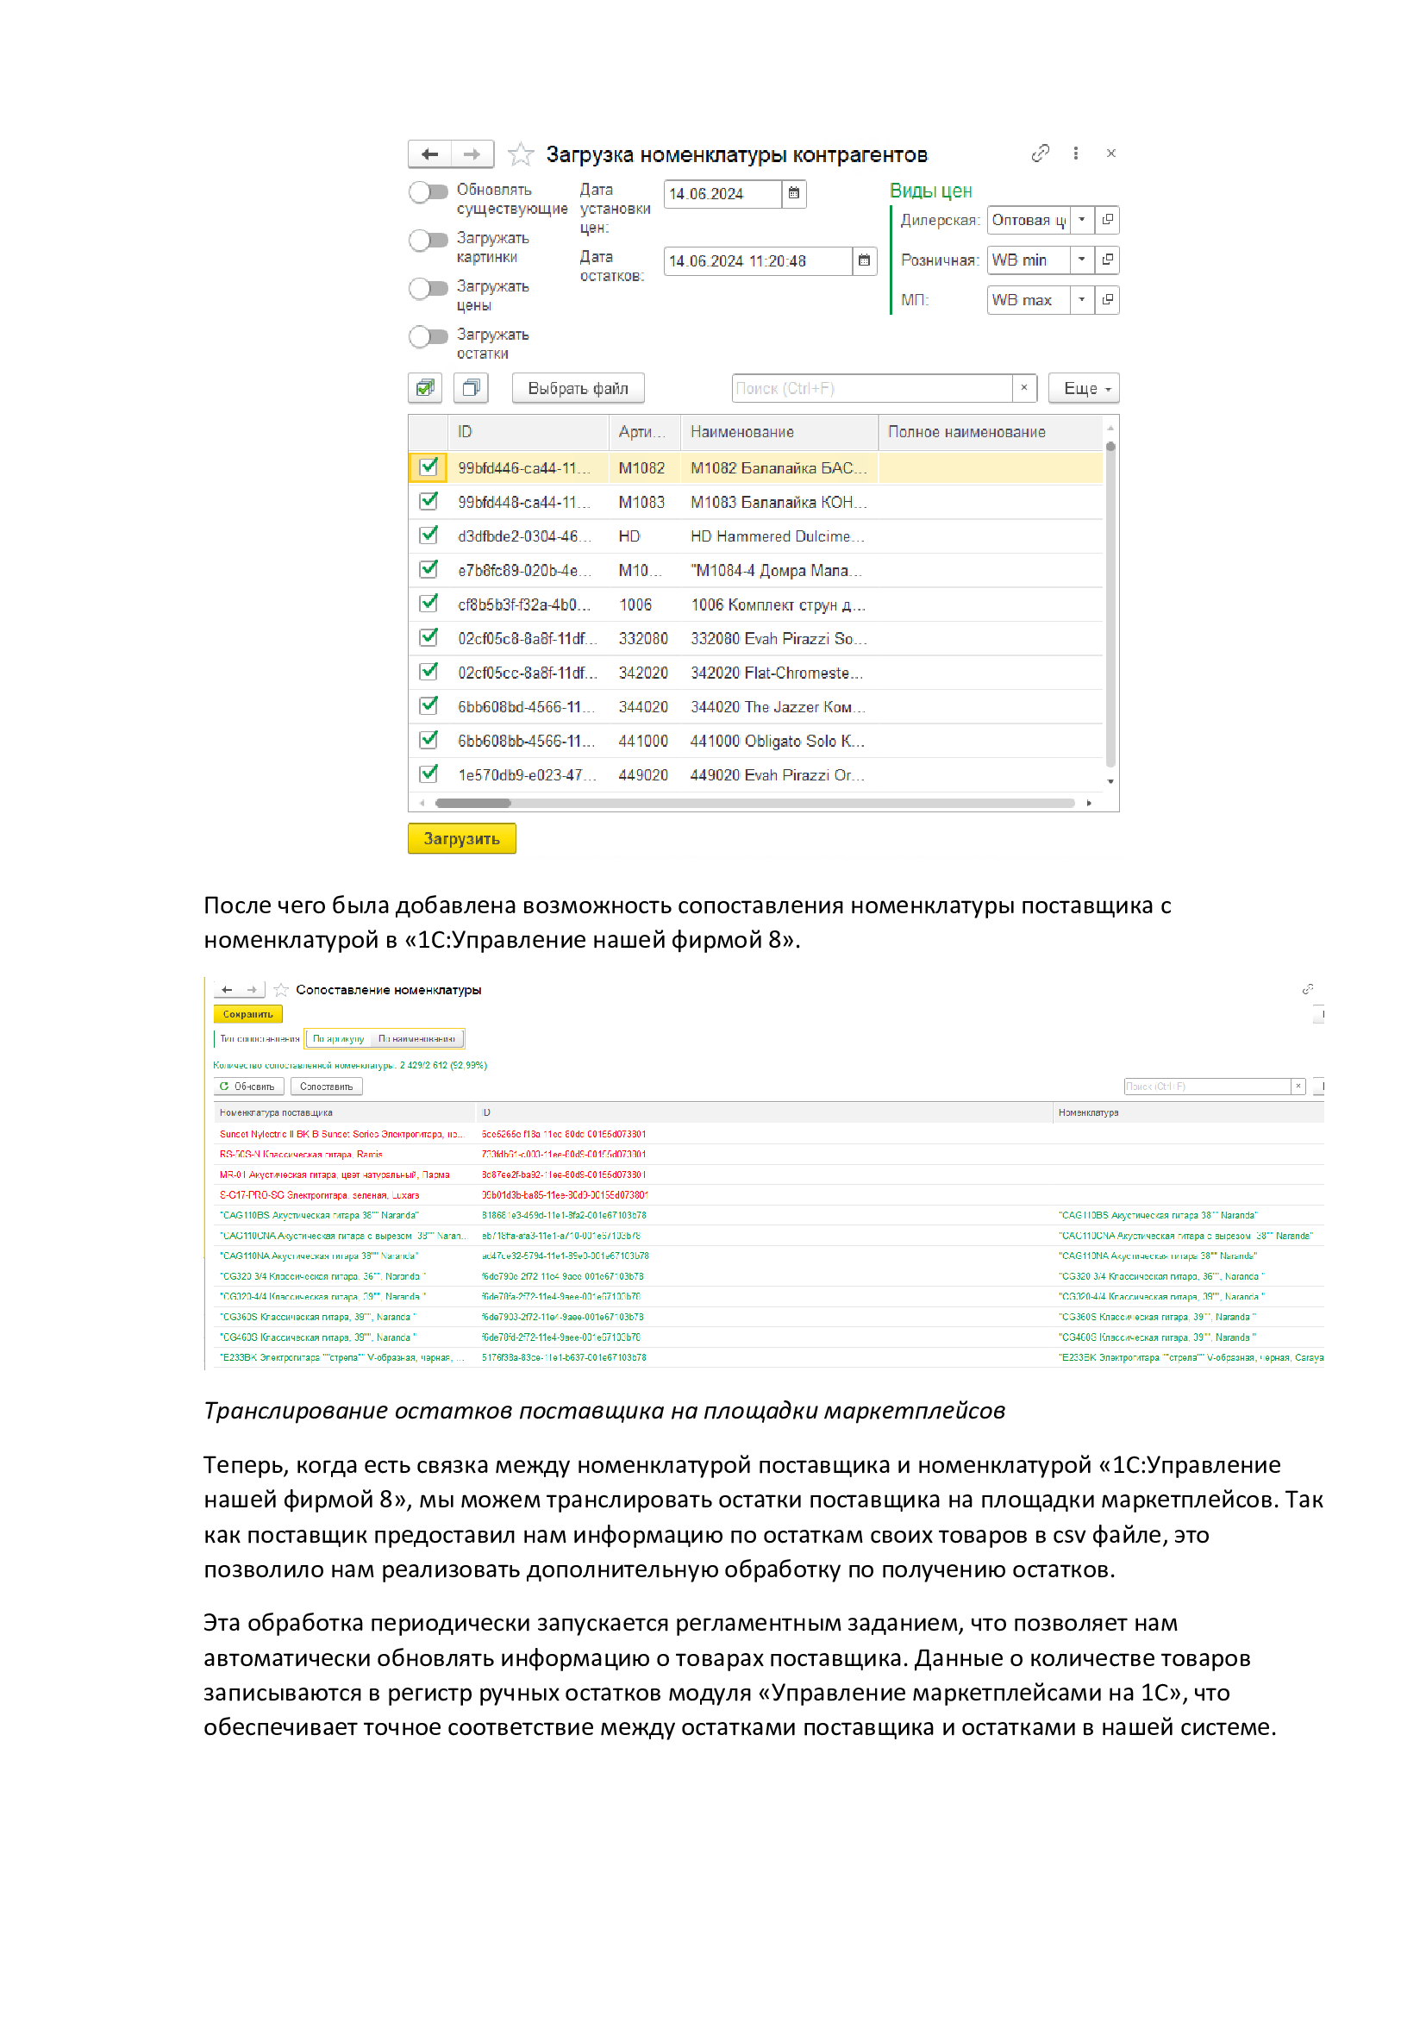The height and width of the screenshot is (2017, 1426).
Task: Focus the Поиск (Ctrl+F) field above ID table
Action: click(872, 388)
